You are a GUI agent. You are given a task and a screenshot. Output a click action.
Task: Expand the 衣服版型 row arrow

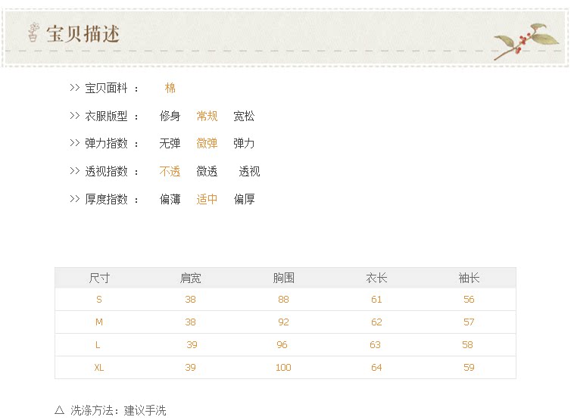74,116
